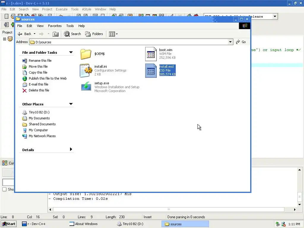
Task: Open Search in the sources window
Action: click(x=72, y=34)
